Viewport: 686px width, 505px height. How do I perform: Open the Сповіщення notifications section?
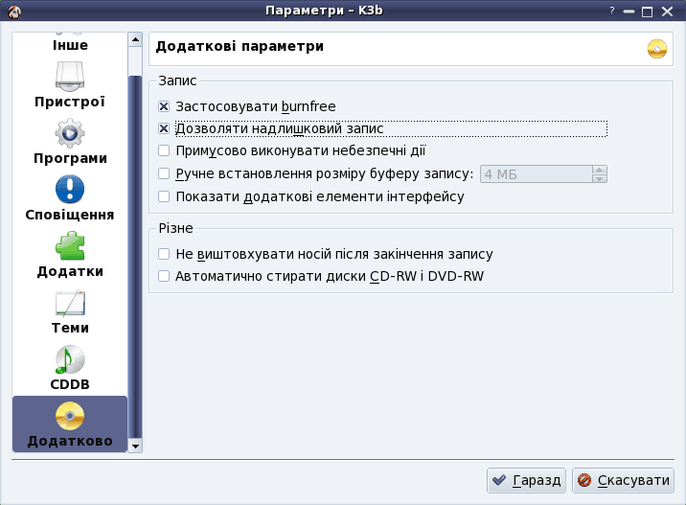point(69,189)
